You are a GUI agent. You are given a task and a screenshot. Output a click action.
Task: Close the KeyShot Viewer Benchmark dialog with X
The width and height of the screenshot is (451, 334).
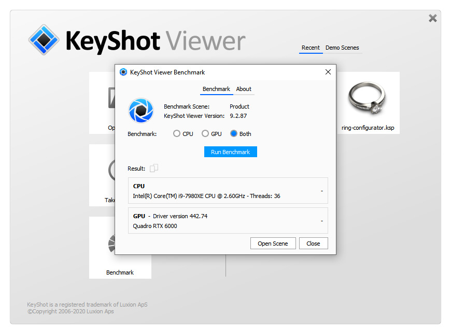328,72
